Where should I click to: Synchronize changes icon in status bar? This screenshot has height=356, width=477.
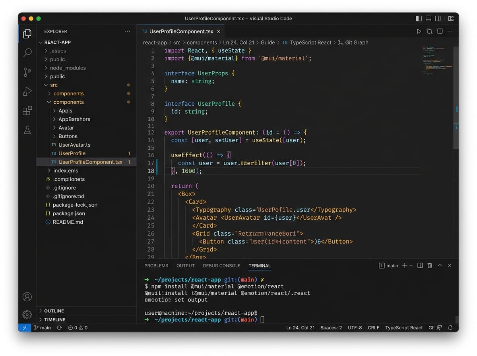point(59,328)
